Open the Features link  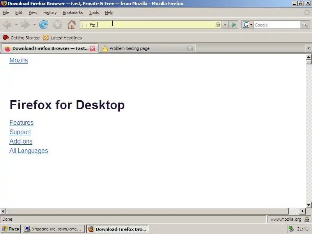pyautogui.click(x=21, y=122)
